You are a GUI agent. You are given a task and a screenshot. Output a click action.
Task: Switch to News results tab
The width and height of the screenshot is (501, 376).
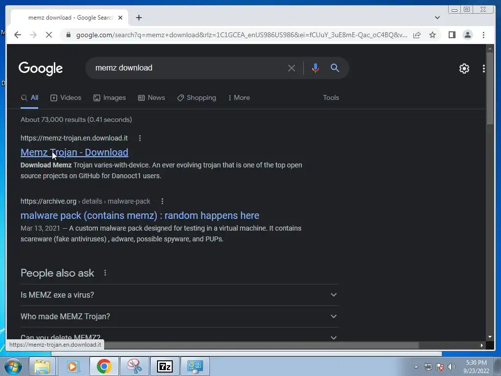(152, 98)
